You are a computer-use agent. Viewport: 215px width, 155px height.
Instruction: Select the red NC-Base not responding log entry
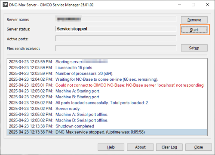pos(107,85)
